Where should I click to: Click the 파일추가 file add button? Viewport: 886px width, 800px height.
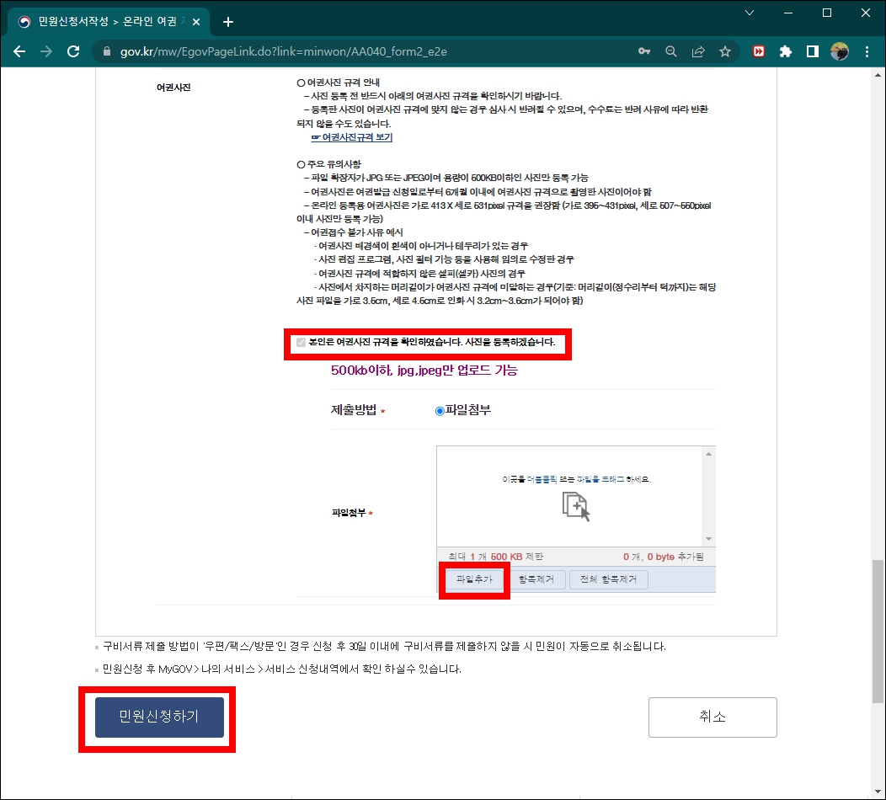tap(474, 579)
